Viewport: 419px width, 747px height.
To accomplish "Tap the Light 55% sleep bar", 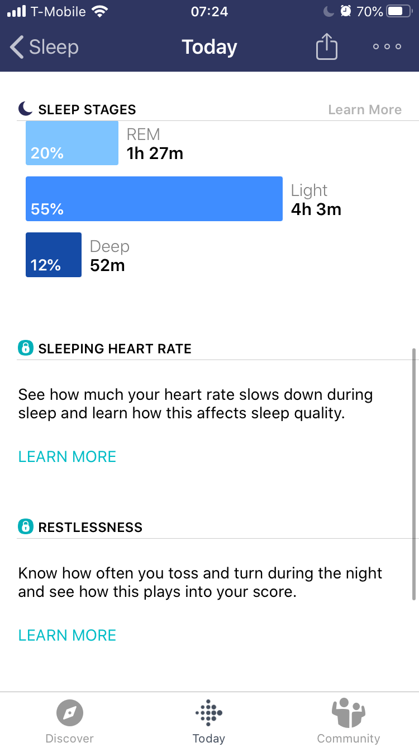I will click(x=154, y=199).
